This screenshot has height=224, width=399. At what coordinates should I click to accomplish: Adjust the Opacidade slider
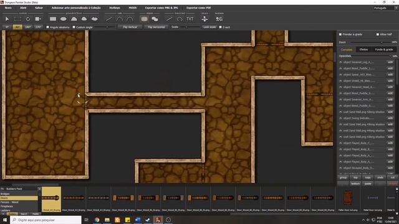tap(372, 56)
